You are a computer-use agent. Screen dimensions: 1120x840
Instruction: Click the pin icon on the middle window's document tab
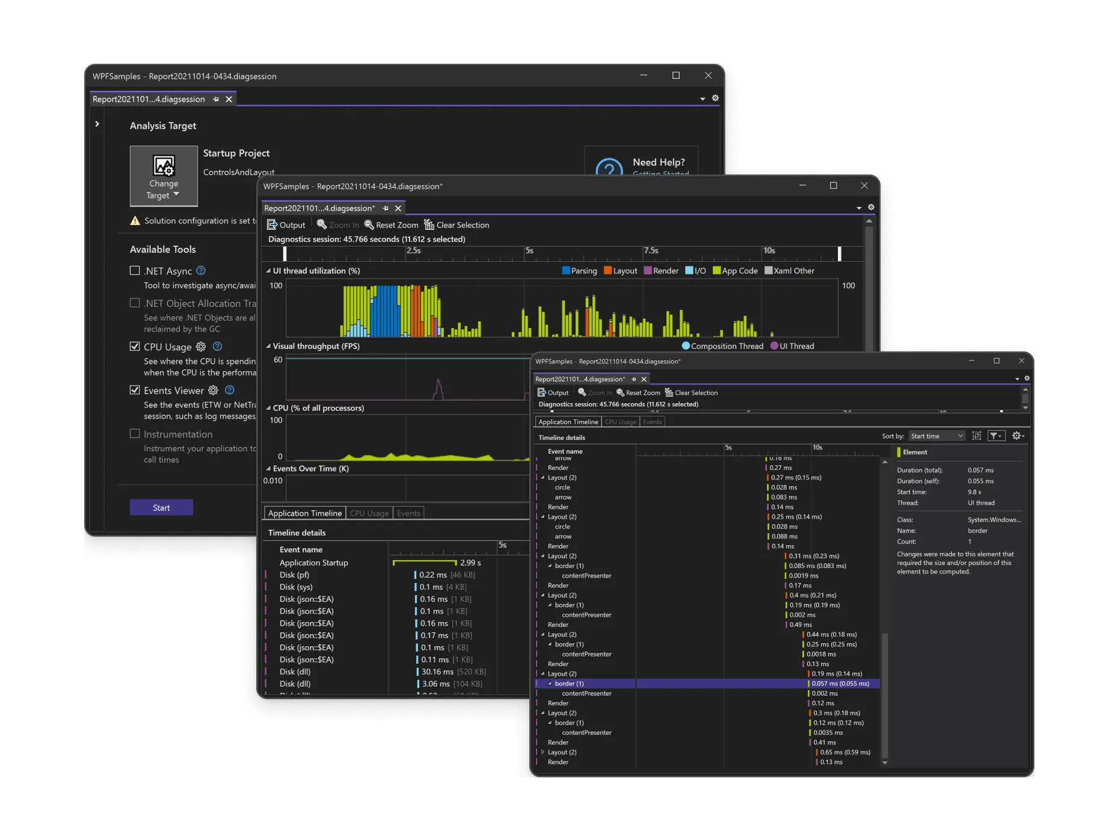coord(386,208)
